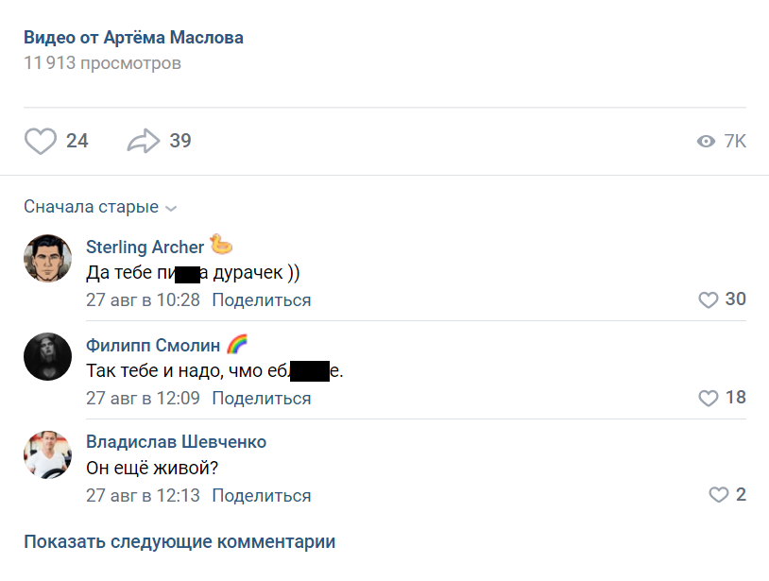Open Sterling Archer's avatar
This screenshot has width=769, height=581.
coord(47,259)
